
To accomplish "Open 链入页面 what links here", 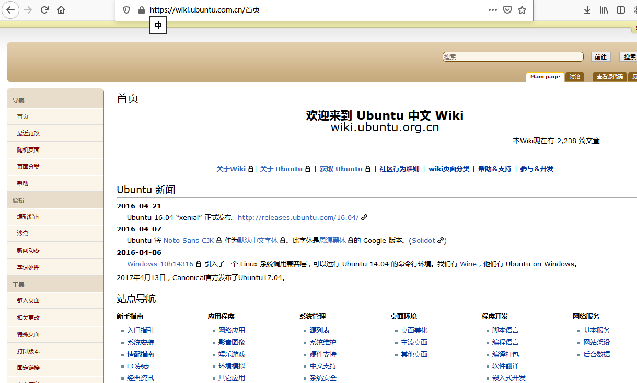I will [x=28, y=300].
